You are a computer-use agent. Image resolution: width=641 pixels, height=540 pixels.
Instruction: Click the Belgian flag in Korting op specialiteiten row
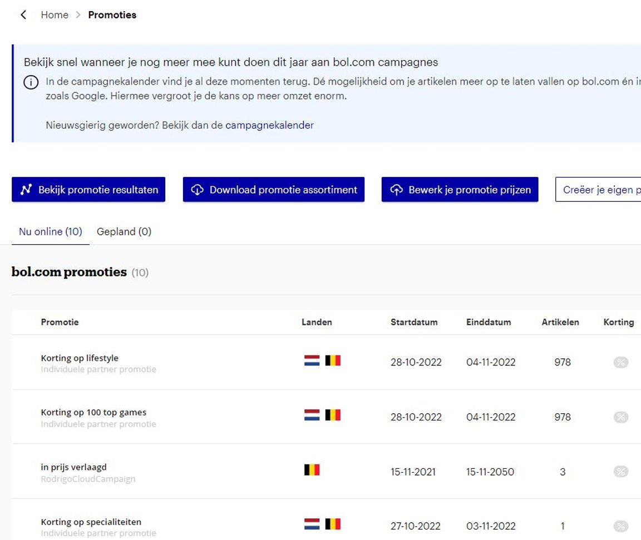(x=333, y=524)
